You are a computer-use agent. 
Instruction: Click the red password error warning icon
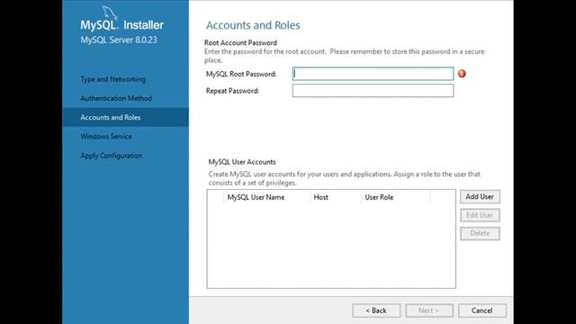point(462,74)
